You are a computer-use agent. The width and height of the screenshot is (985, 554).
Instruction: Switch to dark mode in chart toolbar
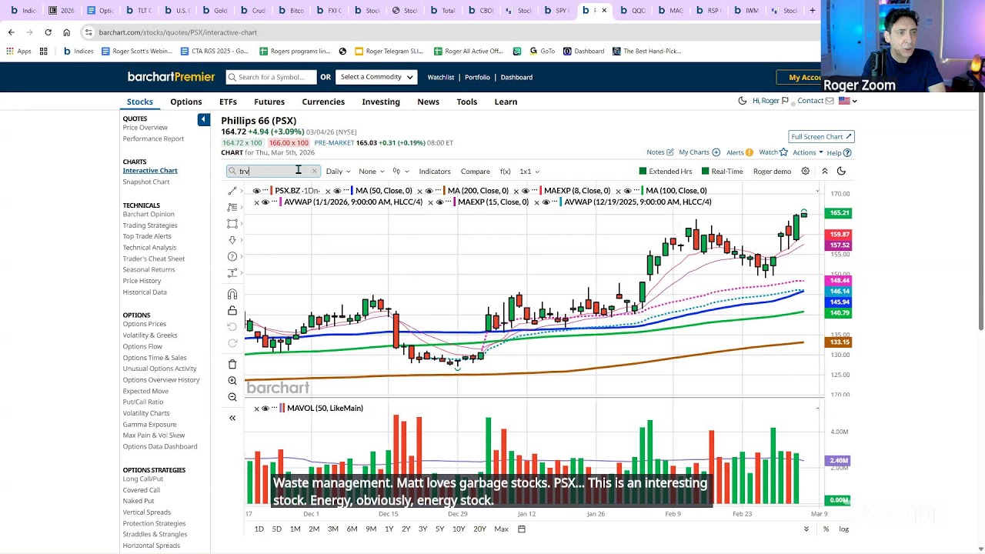[x=841, y=171]
